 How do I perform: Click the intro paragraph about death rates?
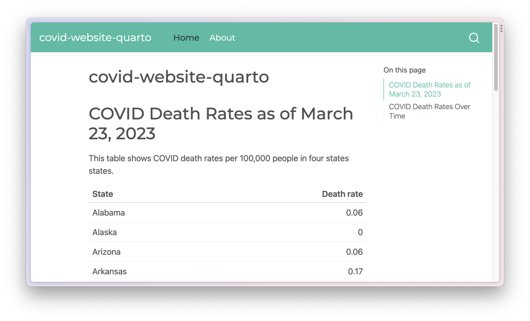pos(218,164)
